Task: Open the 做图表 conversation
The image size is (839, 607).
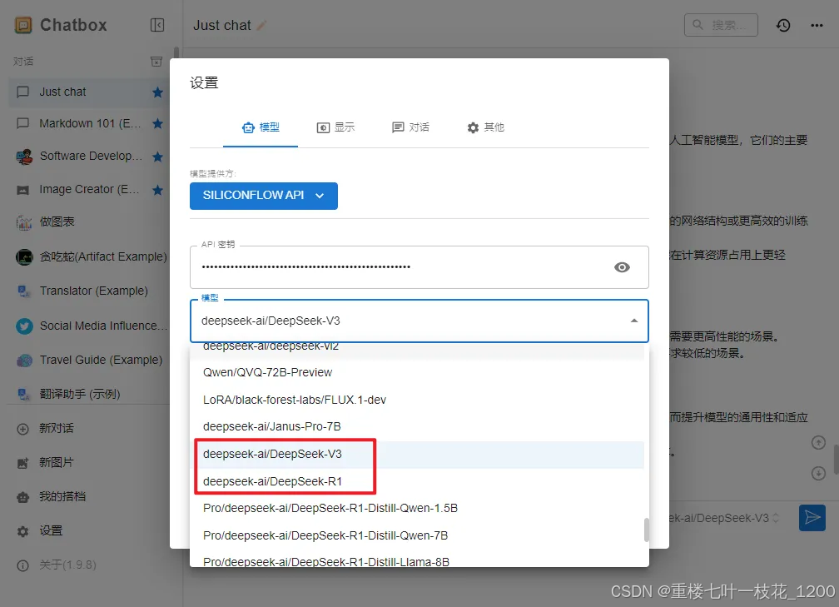Action: tap(88, 222)
